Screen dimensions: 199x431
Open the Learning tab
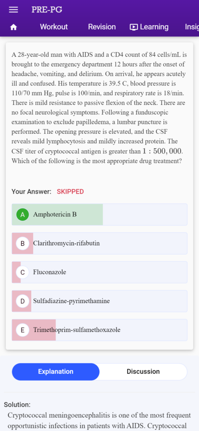point(149,27)
